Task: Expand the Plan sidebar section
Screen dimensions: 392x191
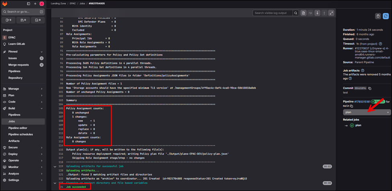Action: coord(23,95)
